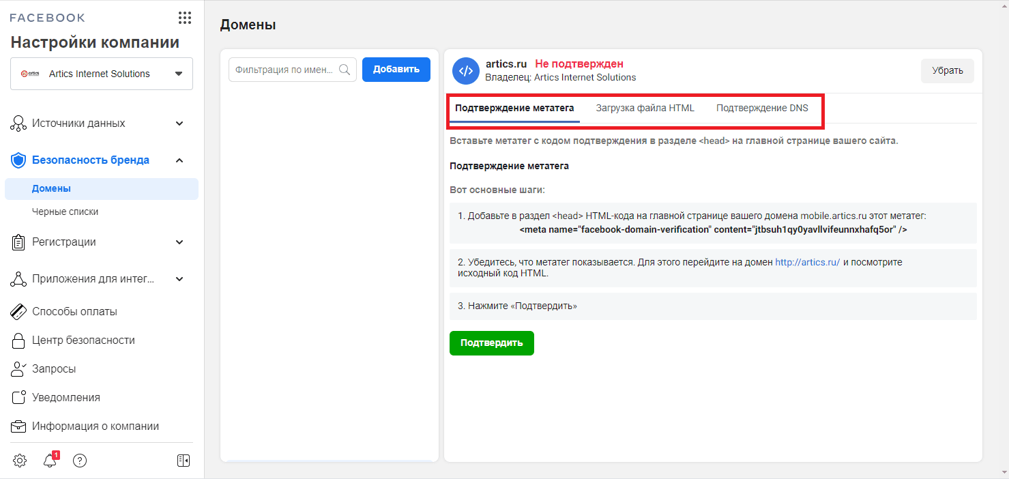Viewport: 1009px width, 479px height.
Task: Open the Facebook apps grid menu
Action: click(x=184, y=18)
